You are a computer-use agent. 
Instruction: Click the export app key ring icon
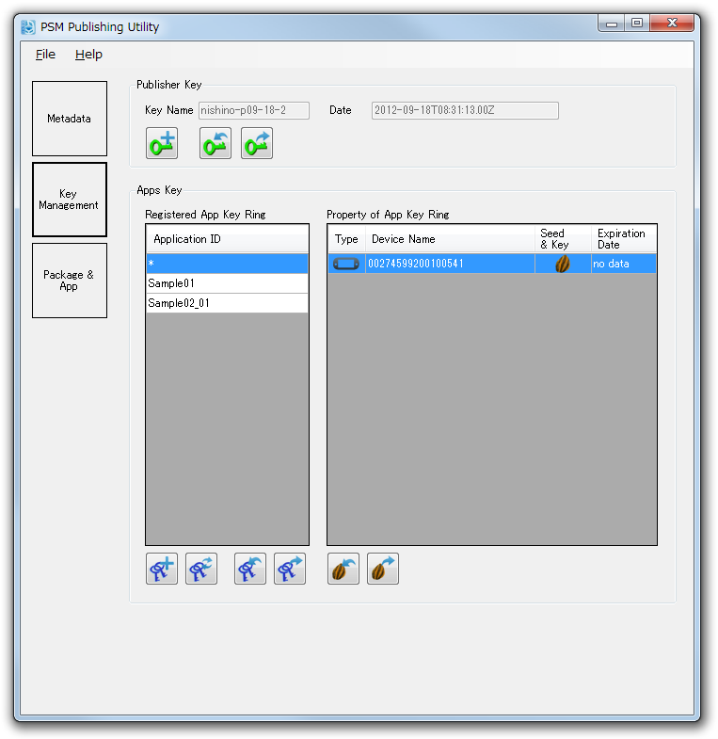[290, 570]
